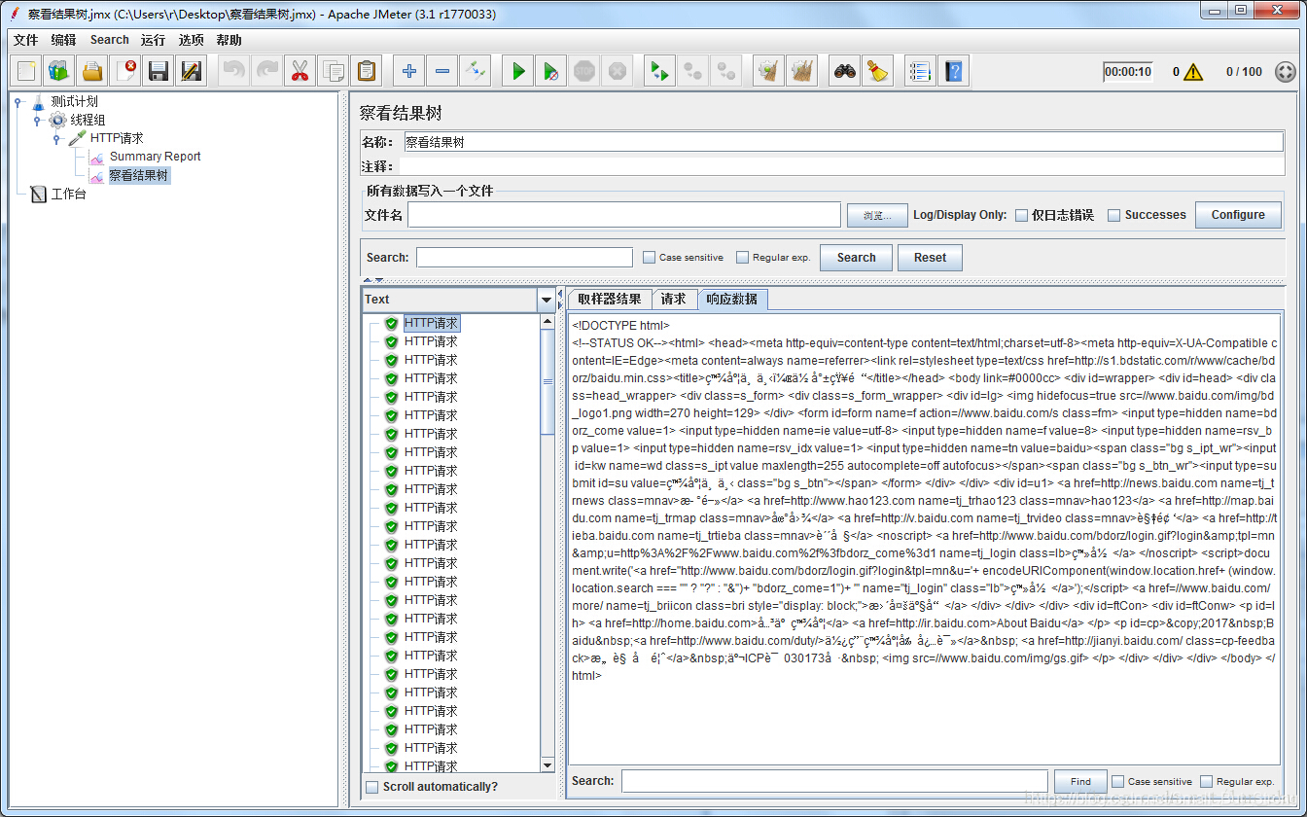This screenshot has height=817, width=1307.
Task: Switch to the 取样器结果 tab
Action: point(610,300)
